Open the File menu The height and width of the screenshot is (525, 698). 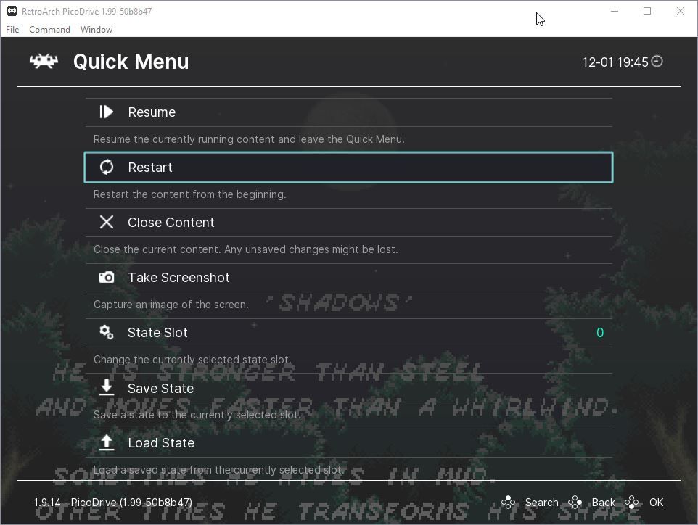[x=12, y=29]
